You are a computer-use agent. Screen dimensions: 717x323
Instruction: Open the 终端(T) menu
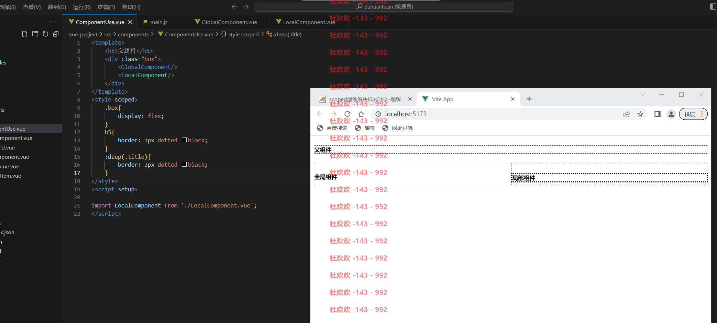coord(106,7)
